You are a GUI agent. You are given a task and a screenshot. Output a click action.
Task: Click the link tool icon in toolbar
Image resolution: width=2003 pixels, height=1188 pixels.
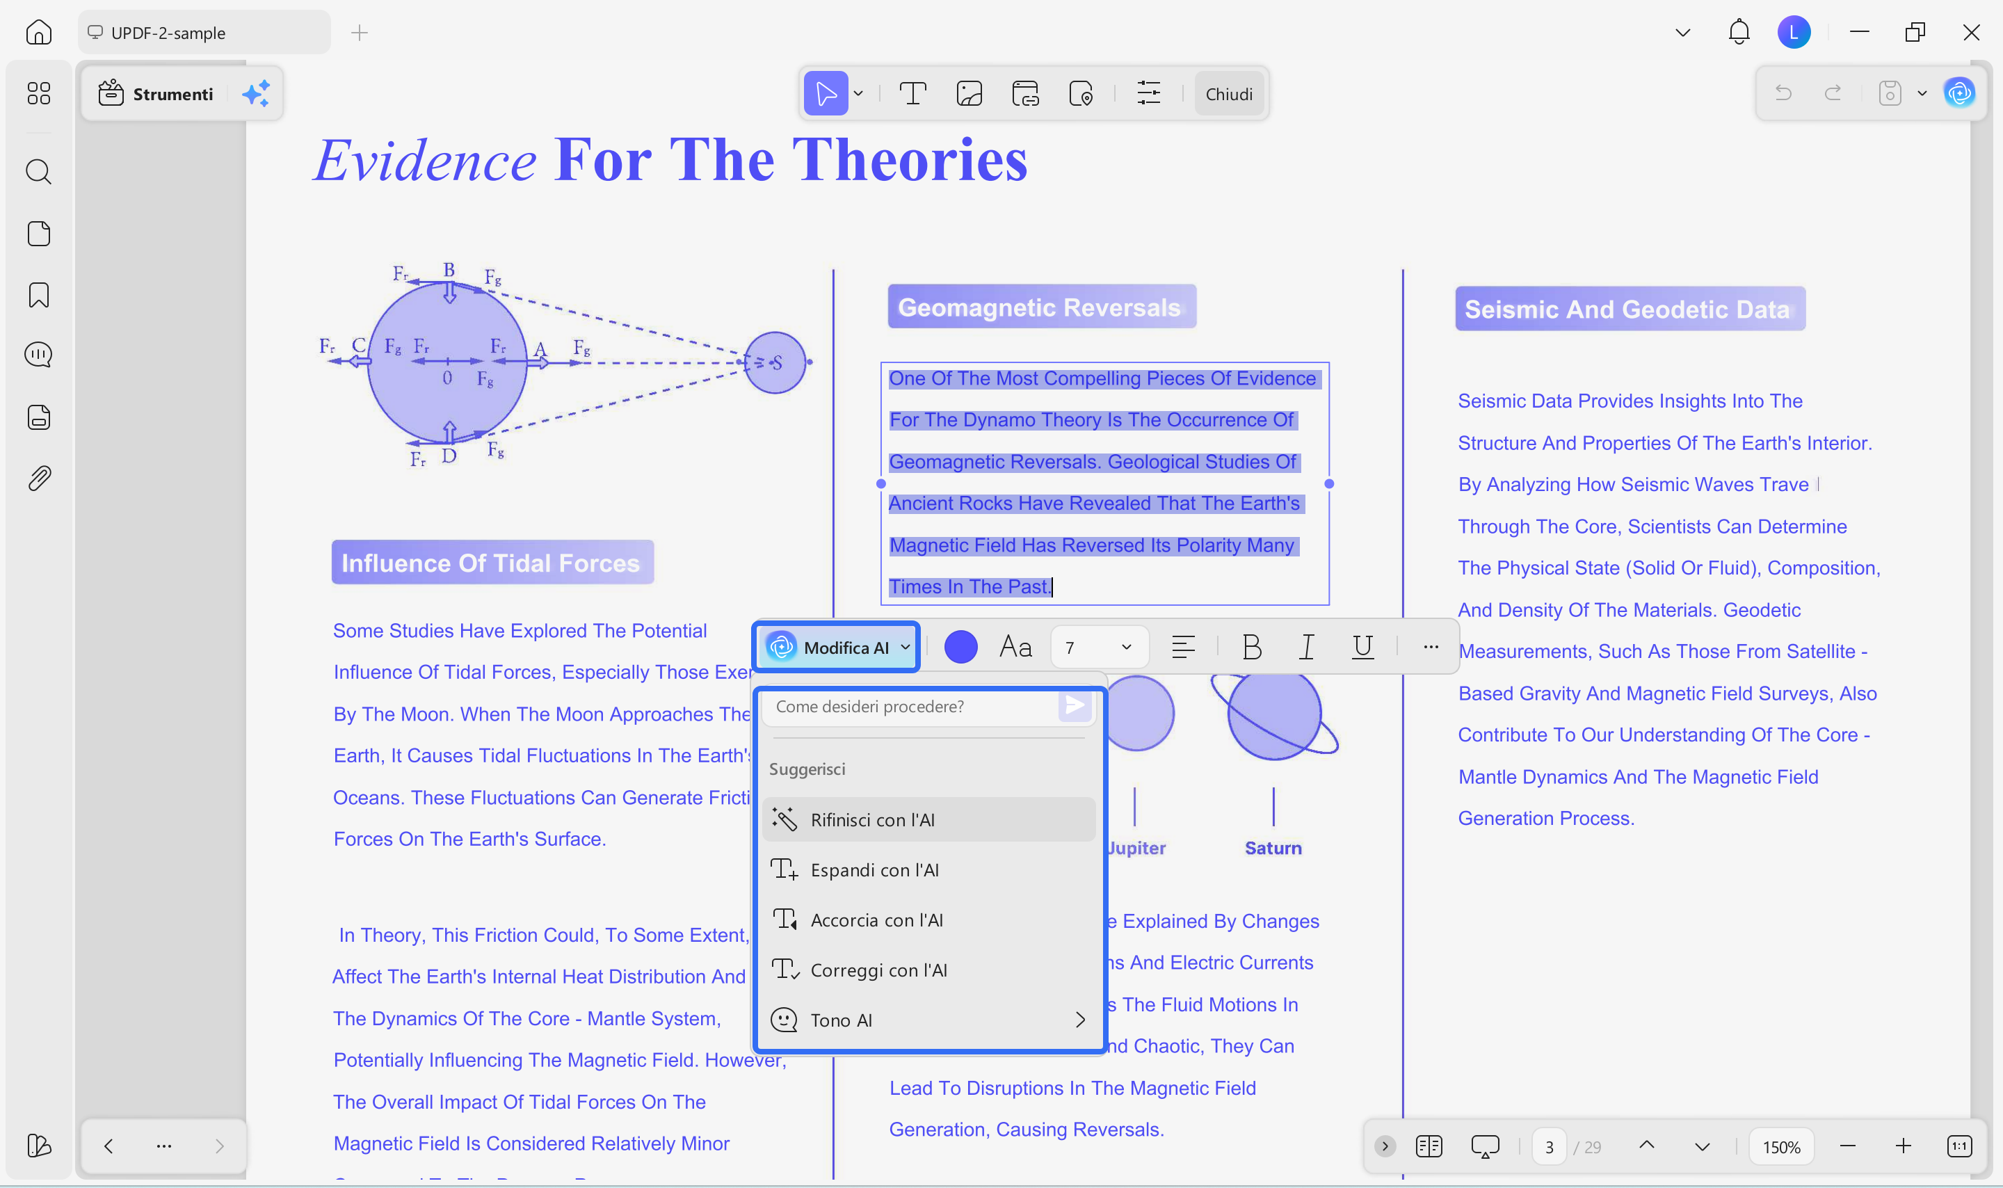[x=1025, y=94]
